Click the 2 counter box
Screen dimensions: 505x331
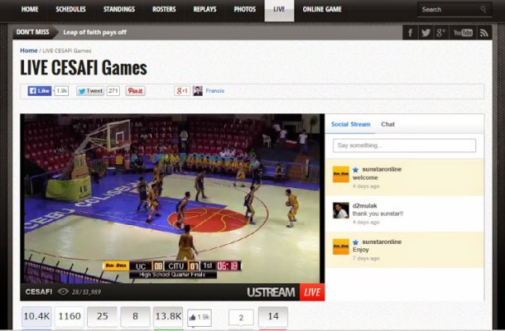[241, 318]
